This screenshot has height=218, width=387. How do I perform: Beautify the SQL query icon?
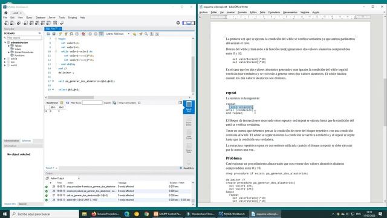click(141, 34)
